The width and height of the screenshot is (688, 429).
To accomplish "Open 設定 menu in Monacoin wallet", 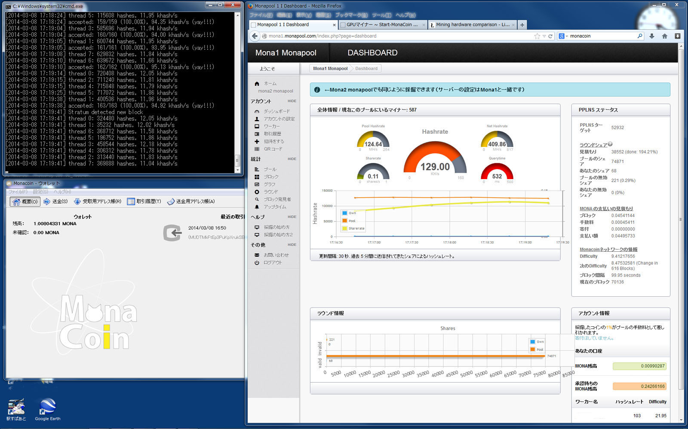I will pyautogui.click(x=40, y=192).
